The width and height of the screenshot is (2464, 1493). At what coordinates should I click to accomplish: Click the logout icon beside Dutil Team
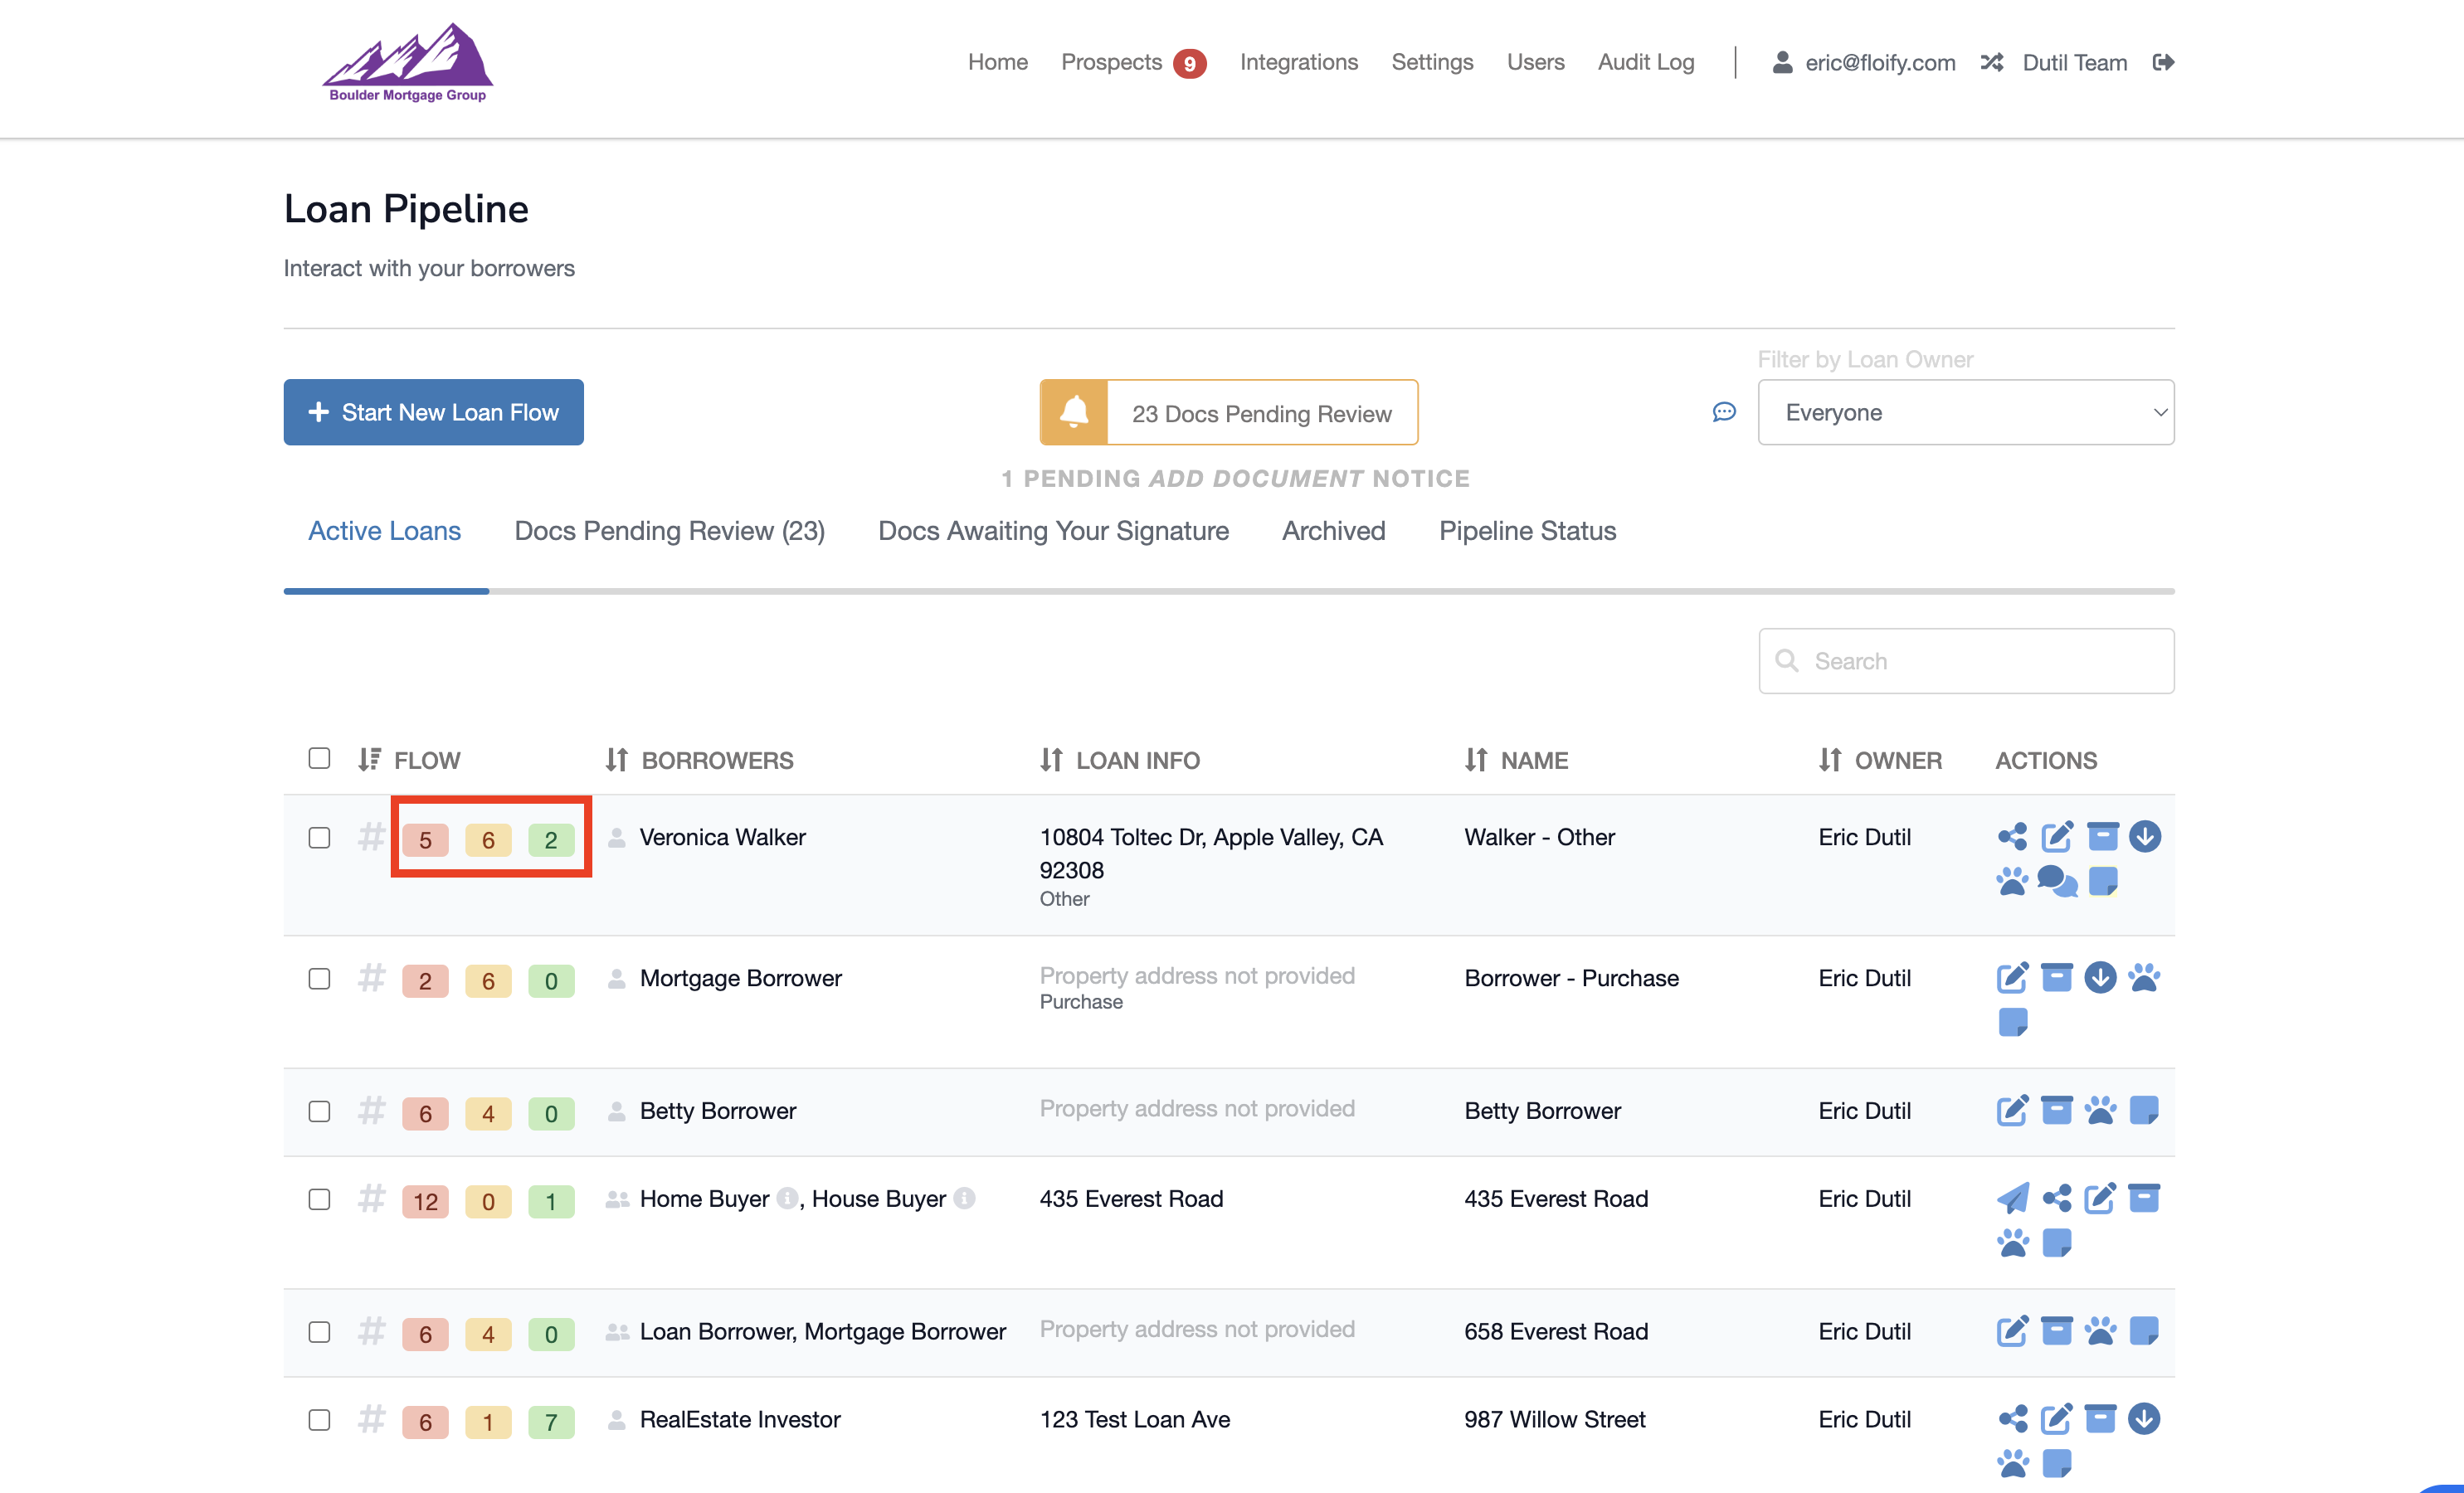pyautogui.click(x=2163, y=62)
